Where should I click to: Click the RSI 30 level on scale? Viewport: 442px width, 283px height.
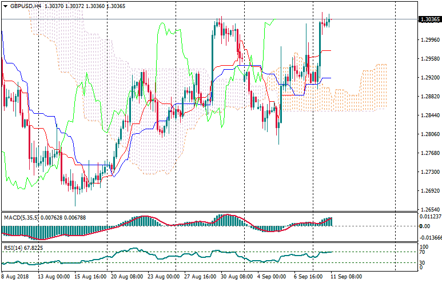(x=423, y=262)
